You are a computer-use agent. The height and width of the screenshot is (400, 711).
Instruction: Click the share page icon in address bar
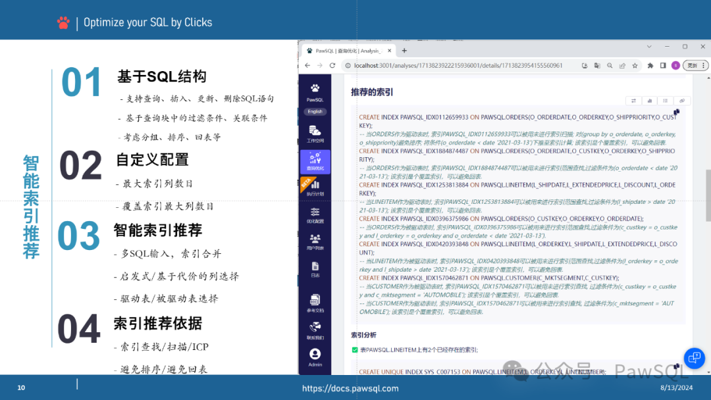622,66
